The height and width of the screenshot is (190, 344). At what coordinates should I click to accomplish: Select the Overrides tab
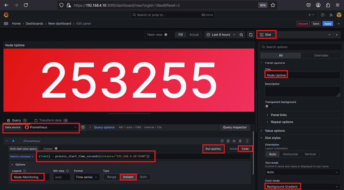pyautogui.click(x=321, y=55)
